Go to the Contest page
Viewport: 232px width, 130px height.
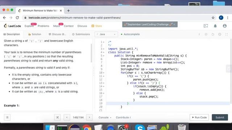coord(69,26)
